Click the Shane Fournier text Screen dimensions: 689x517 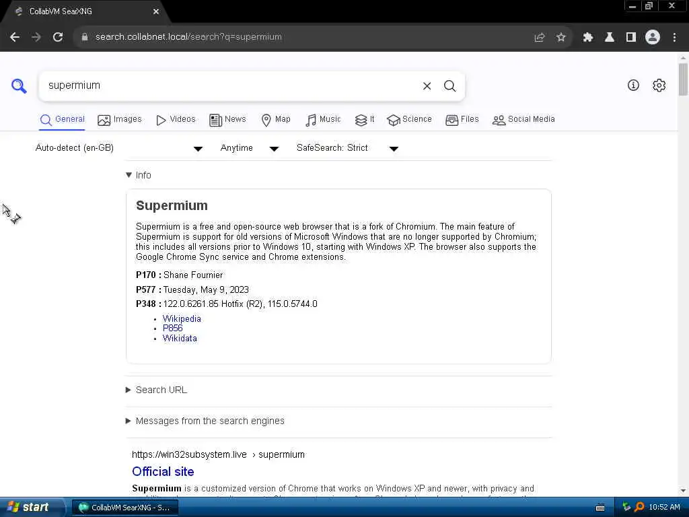click(193, 275)
